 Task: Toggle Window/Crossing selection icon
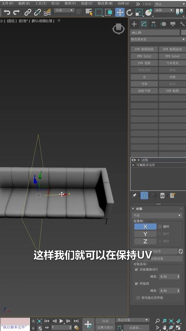coord(109,12)
